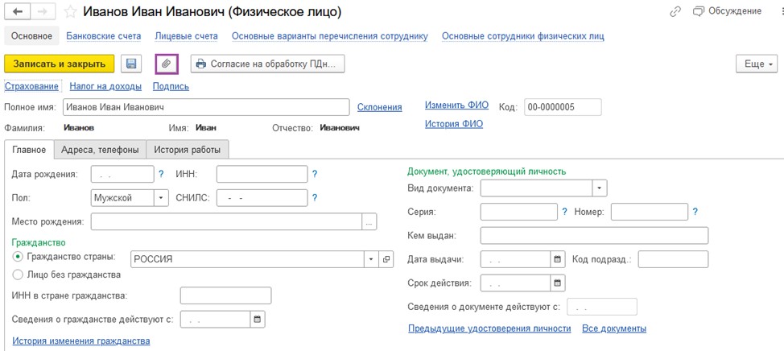Open calendar for citizenship validity date
Screen dimensions: 784x351
(x=258, y=319)
